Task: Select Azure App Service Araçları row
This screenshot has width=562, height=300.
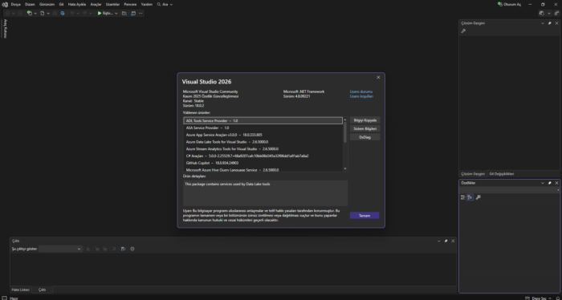Action: pyautogui.click(x=263, y=135)
